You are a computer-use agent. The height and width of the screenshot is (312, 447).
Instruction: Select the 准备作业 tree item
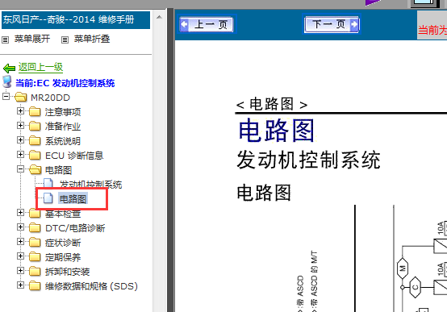pos(63,127)
